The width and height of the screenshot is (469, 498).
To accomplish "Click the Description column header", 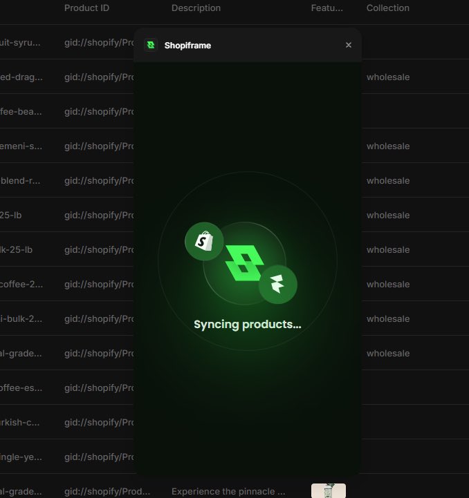I will (196, 8).
